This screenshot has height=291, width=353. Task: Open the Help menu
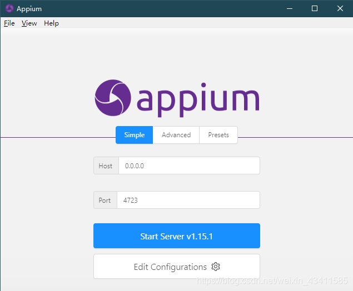click(51, 23)
